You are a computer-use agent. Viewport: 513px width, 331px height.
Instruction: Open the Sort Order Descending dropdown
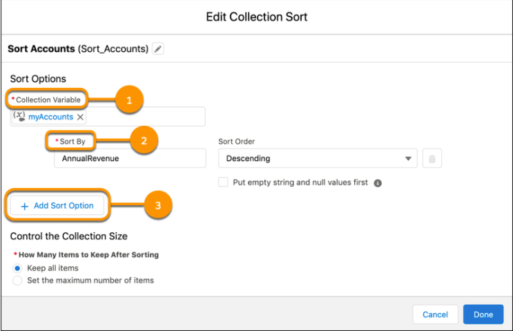tap(318, 158)
